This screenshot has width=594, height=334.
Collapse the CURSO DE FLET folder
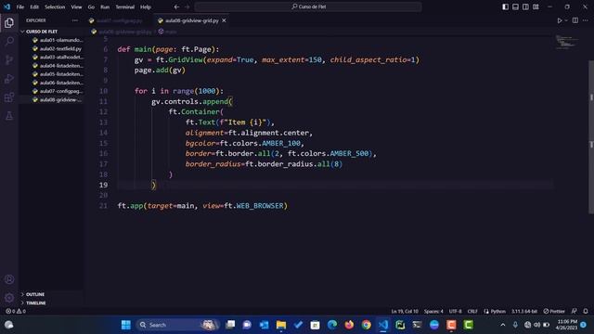pos(42,32)
